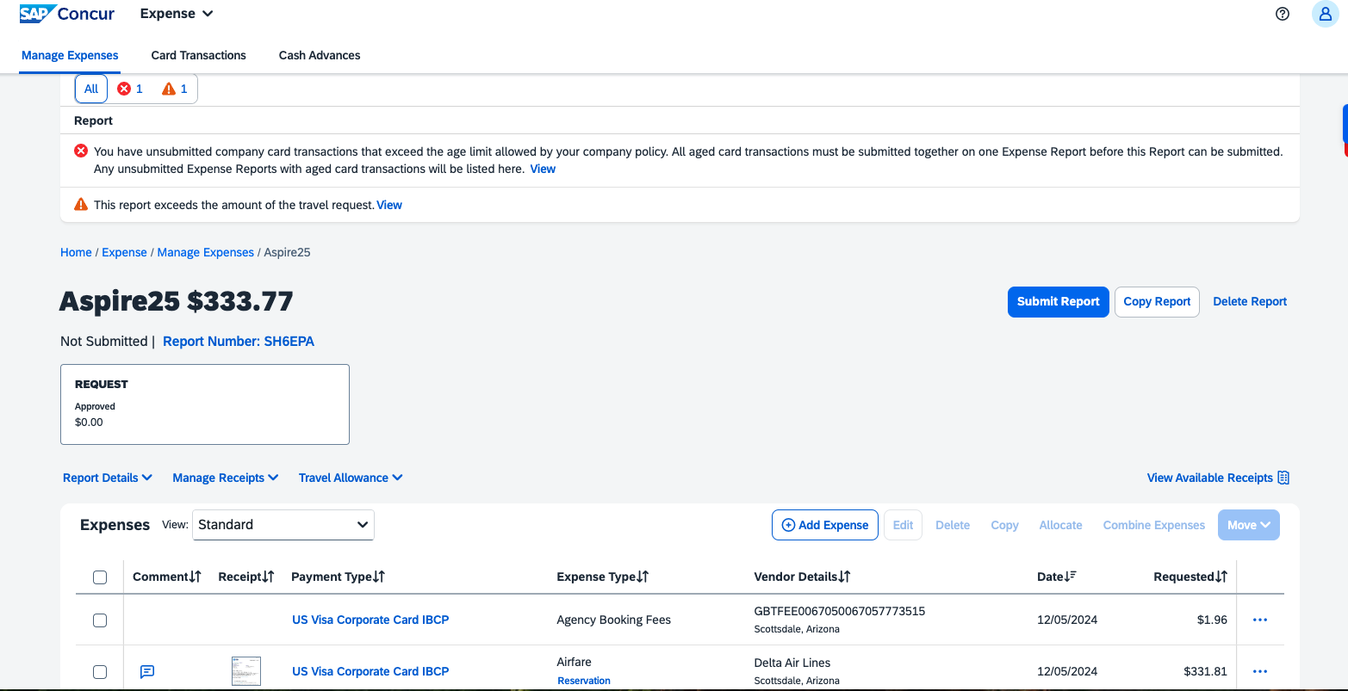Image resolution: width=1348 pixels, height=691 pixels.
Task: Open more actions for Agency Booking Fees row
Action: (1260, 620)
